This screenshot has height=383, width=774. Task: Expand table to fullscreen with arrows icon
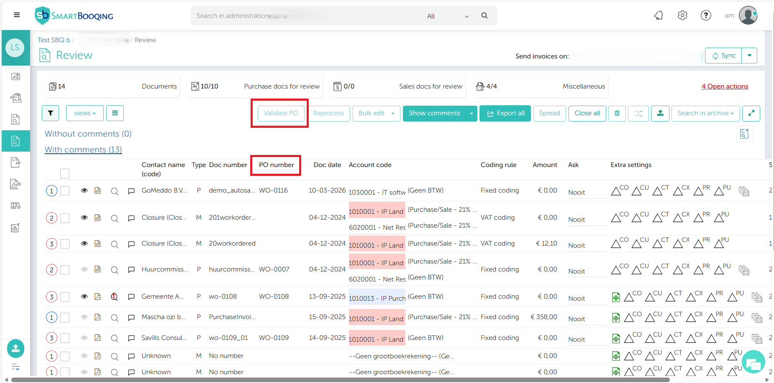pyautogui.click(x=751, y=113)
